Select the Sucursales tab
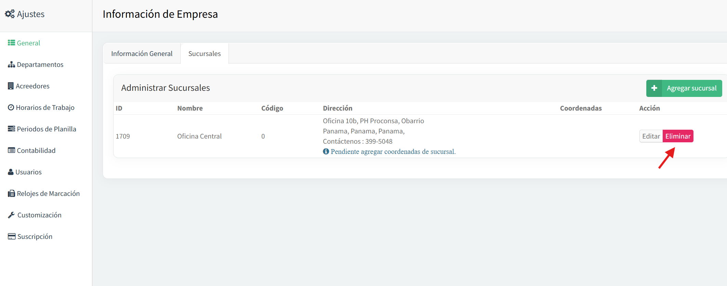 pyautogui.click(x=205, y=54)
